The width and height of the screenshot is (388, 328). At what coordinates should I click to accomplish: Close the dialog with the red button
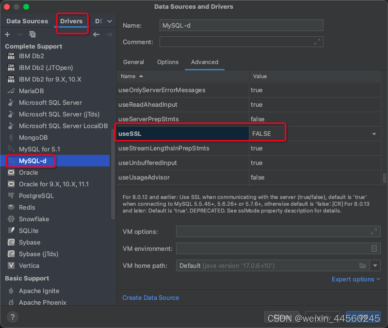7,7
